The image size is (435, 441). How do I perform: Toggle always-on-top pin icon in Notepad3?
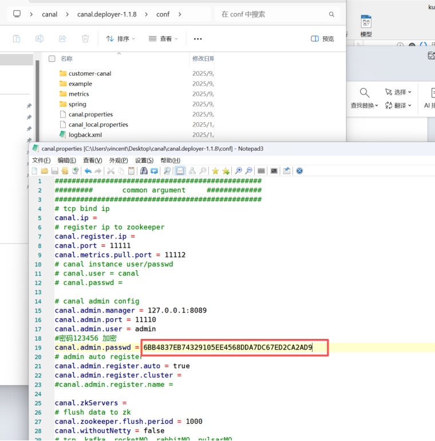(287, 171)
